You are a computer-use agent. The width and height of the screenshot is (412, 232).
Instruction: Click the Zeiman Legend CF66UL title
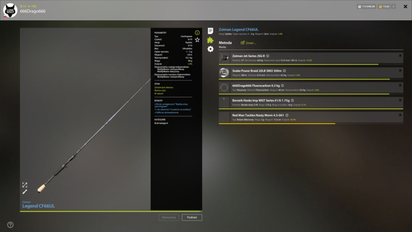coord(238,30)
